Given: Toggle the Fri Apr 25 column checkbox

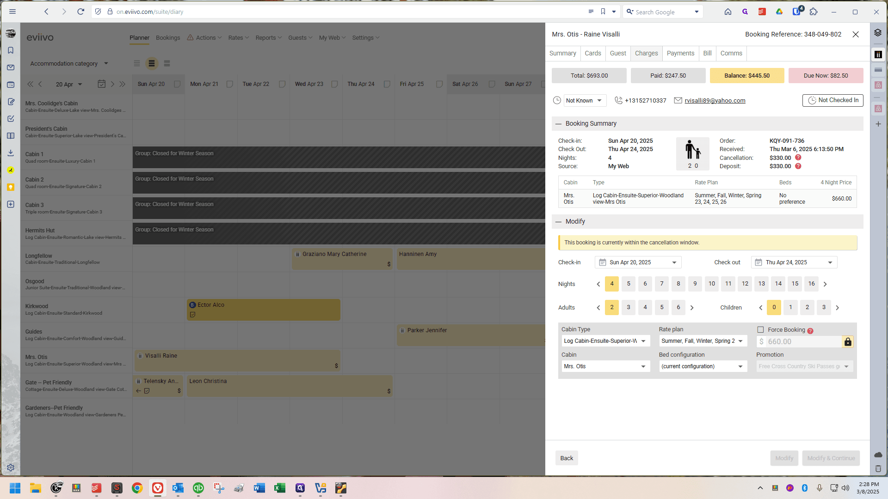Looking at the screenshot, I should (439, 84).
